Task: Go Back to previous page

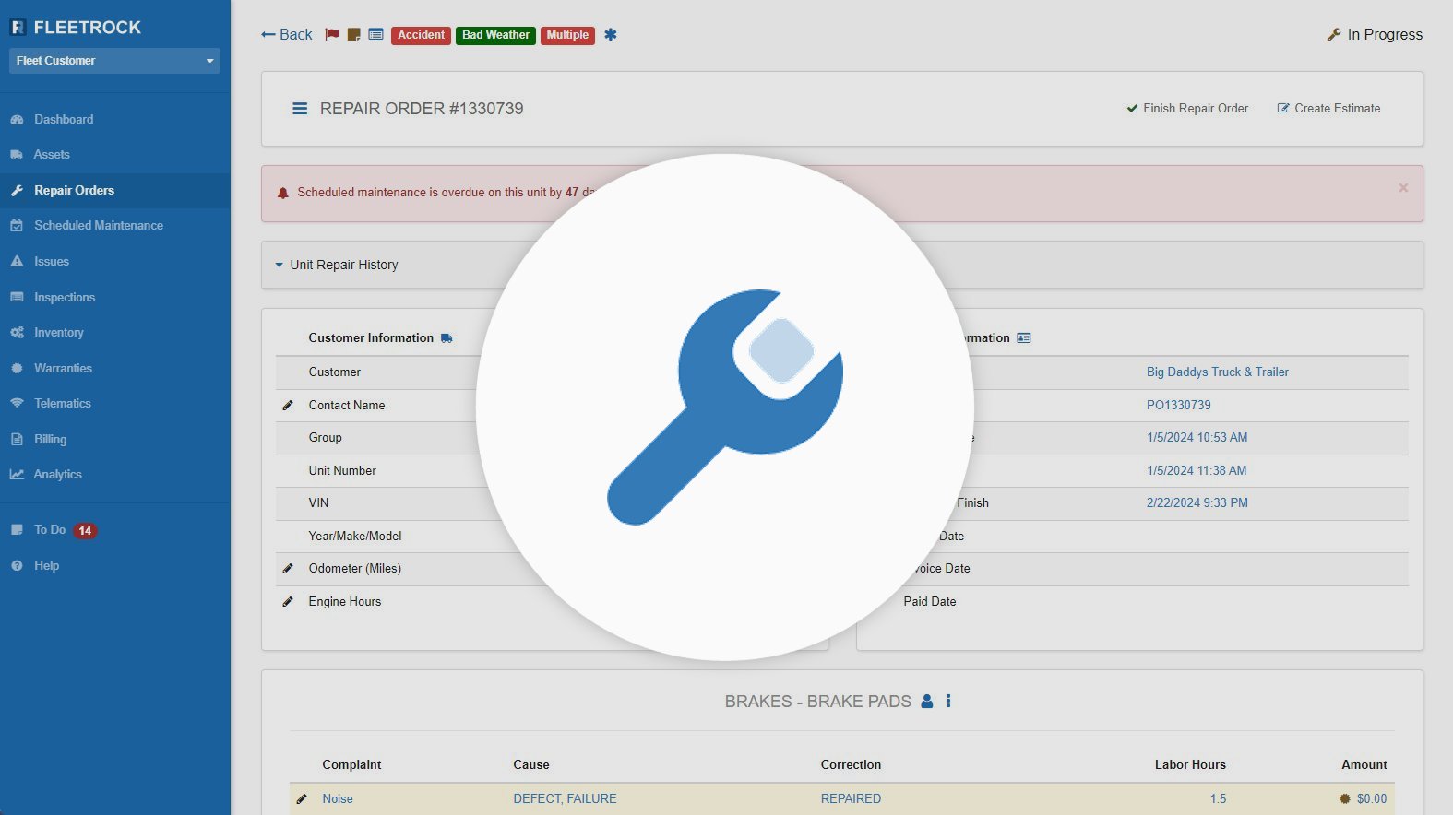Action: click(287, 35)
